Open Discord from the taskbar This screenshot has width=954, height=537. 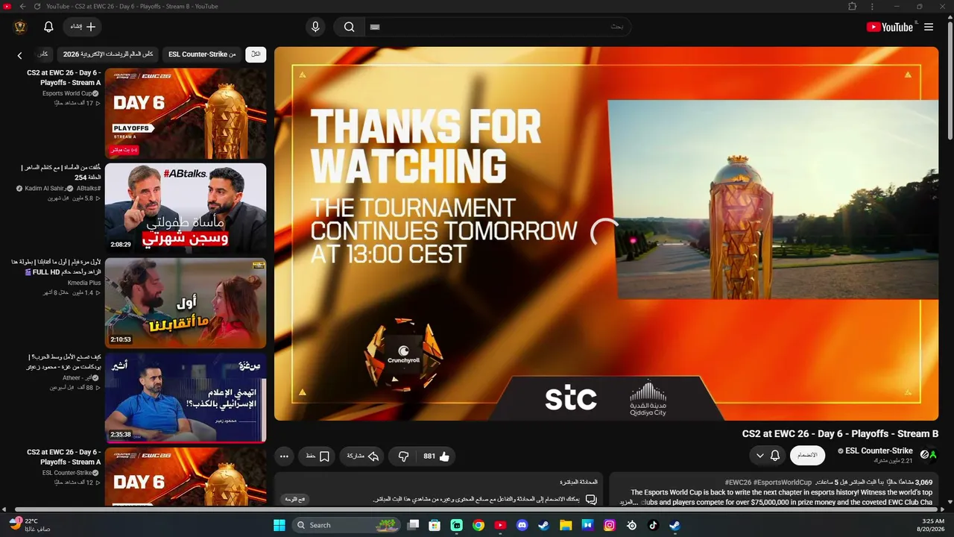522,525
